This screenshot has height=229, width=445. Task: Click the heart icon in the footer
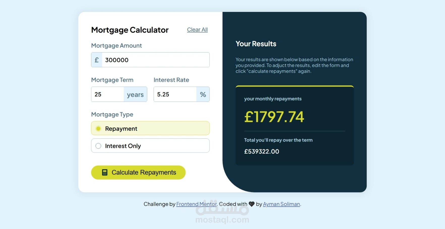[252, 204]
